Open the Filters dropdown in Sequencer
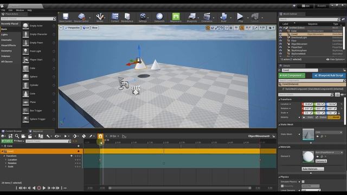The width and height of the screenshot is (347, 195). [19, 141]
